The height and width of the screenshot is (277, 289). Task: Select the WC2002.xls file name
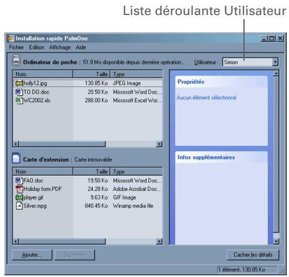point(37,101)
